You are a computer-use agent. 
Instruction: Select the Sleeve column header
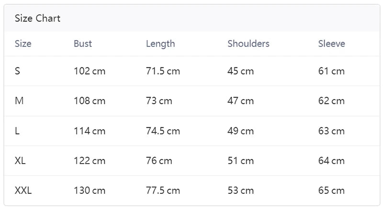coord(332,44)
